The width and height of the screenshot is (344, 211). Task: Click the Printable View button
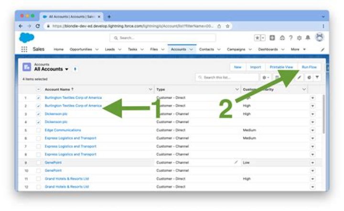[x=281, y=67]
